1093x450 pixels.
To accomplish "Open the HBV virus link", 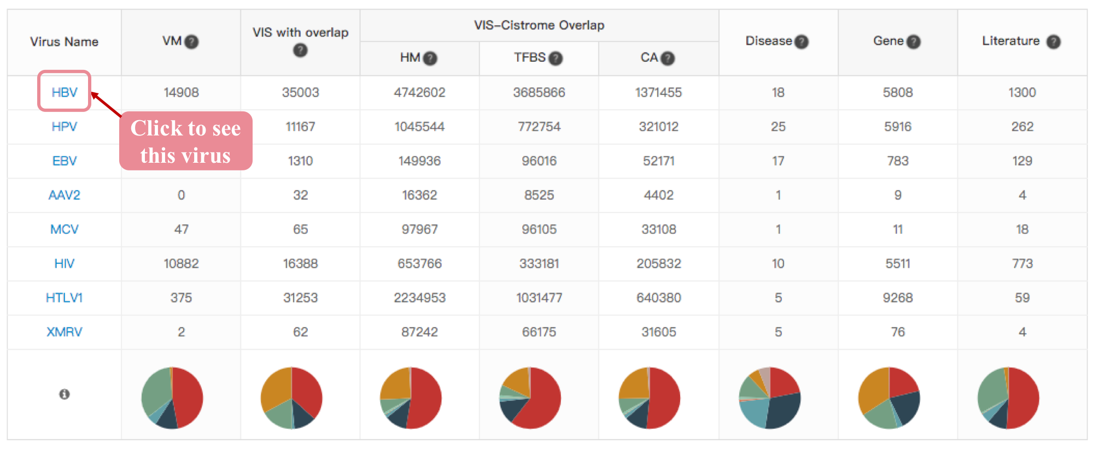I will pos(65,92).
